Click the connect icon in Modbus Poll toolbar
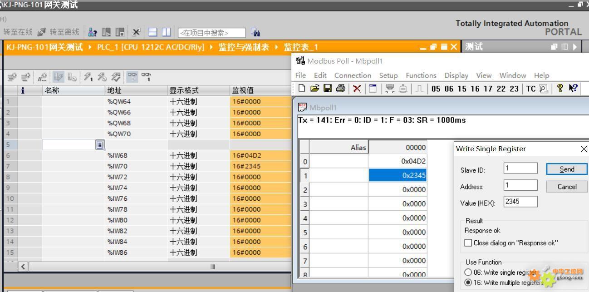589x292 pixels. [x=389, y=89]
